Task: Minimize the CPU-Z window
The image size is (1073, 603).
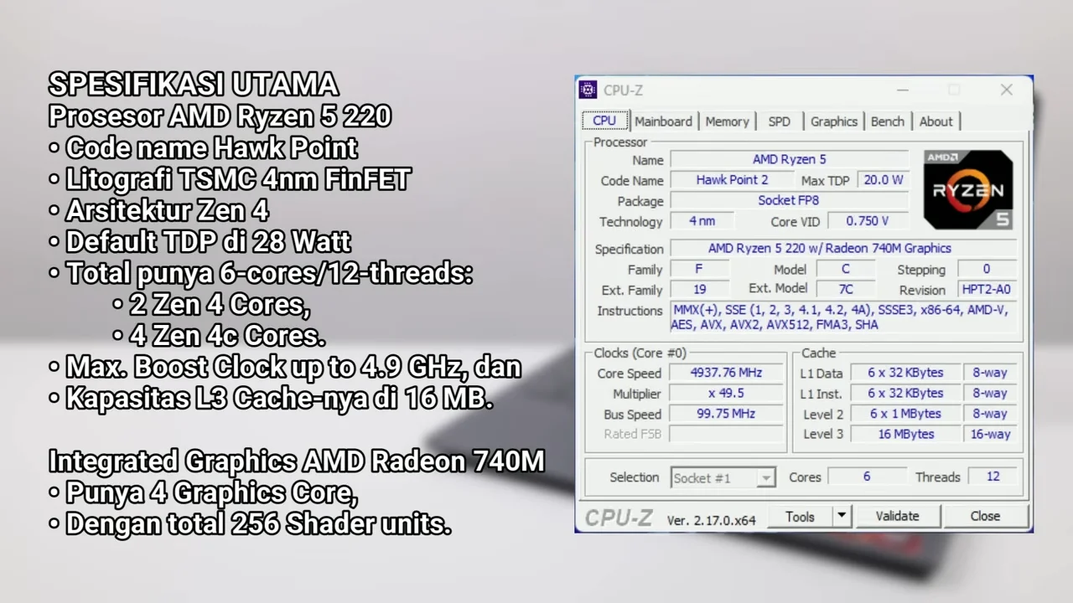Action: pyautogui.click(x=903, y=90)
